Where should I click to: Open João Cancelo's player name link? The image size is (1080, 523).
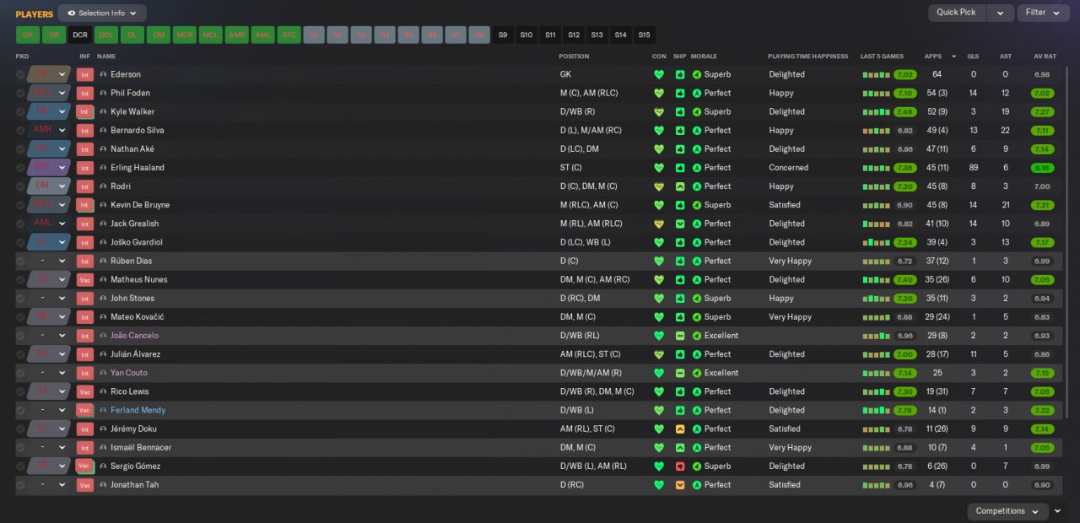(134, 336)
